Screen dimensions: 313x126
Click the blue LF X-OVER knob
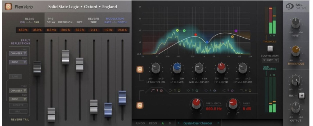click(177, 68)
